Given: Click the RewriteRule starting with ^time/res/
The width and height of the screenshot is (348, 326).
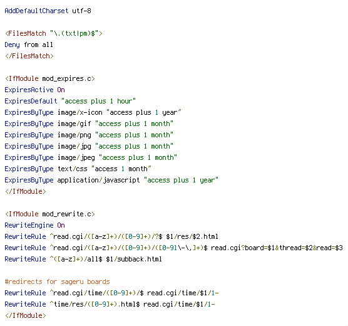Looking at the screenshot, I should [110, 304].
